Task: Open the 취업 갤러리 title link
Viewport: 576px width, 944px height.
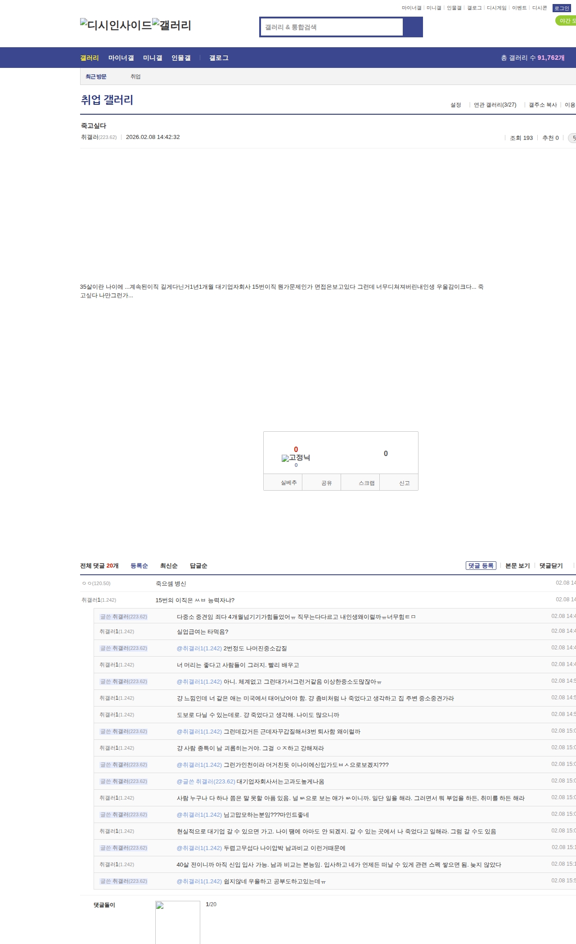Action: pos(107,100)
